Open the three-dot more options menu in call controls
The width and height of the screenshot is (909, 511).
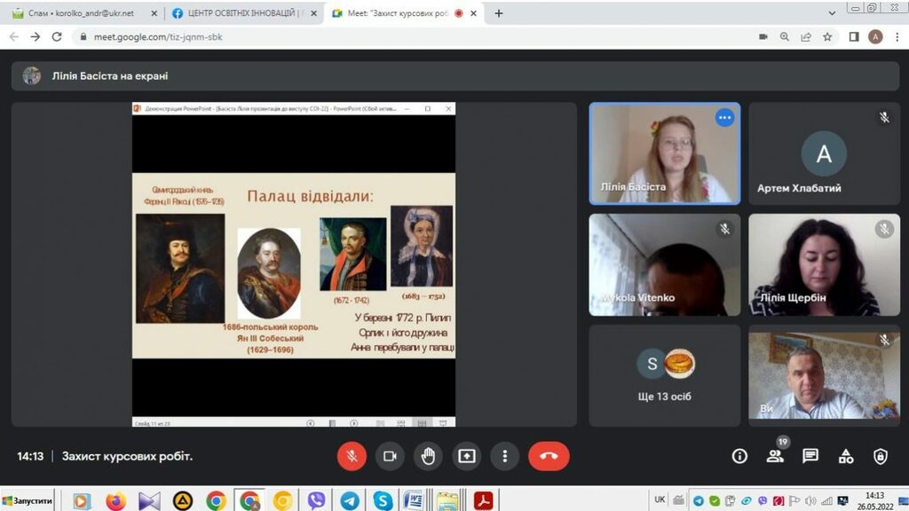(504, 456)
